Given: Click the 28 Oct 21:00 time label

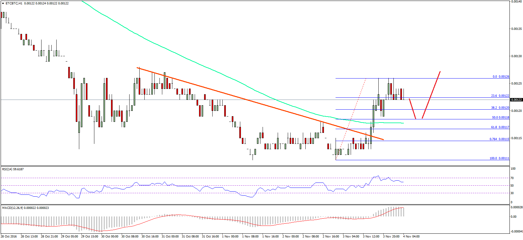Looking at the screenshot, I should point(49,236).
